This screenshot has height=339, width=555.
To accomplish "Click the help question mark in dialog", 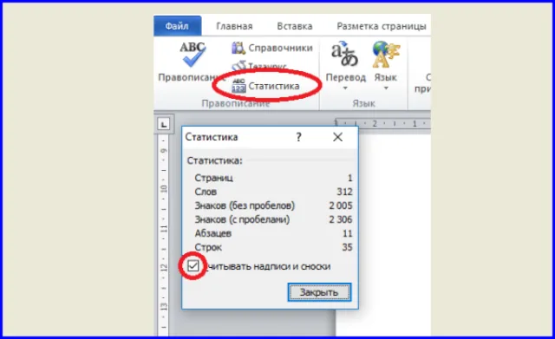I will (298, 137).
